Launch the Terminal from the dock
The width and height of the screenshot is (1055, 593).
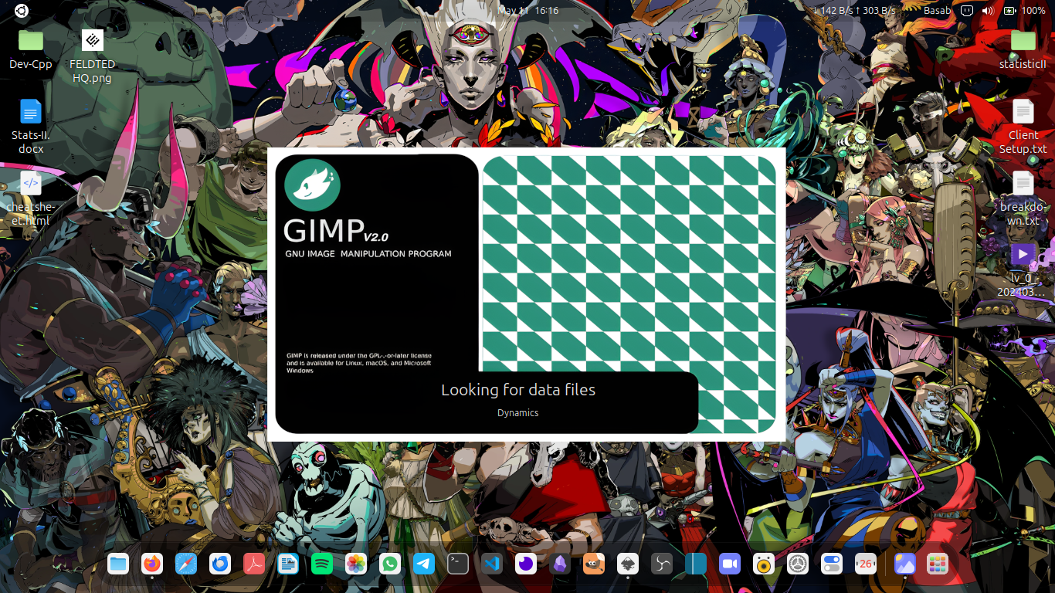click(458, 564)
